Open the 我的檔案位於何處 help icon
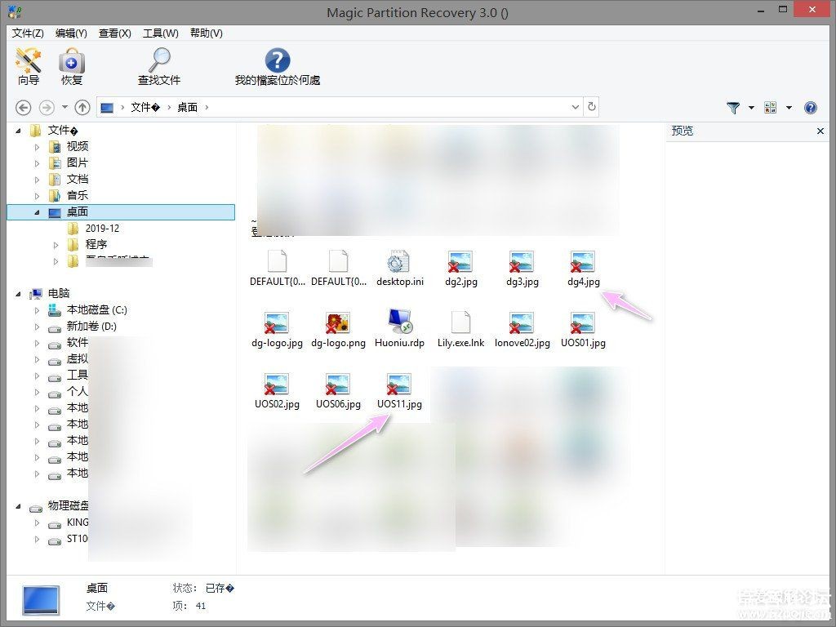Screen dimensions: 836x627 pos(278,66)
